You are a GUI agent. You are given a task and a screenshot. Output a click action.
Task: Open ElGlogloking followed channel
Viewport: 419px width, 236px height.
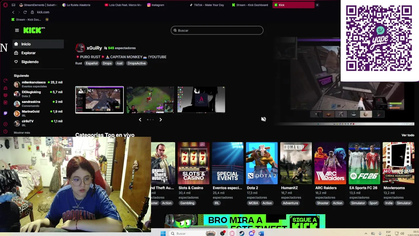tap(38, 94)
